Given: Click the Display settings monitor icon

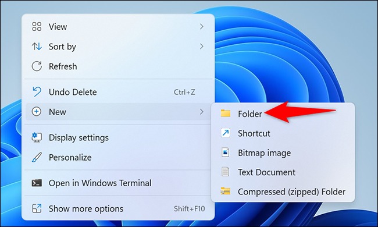Looking at the screenshot, I should (37, 137).
